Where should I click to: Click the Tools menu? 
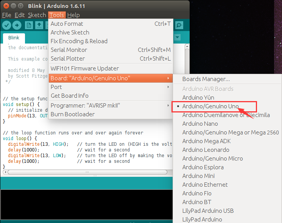click(57, 15)
